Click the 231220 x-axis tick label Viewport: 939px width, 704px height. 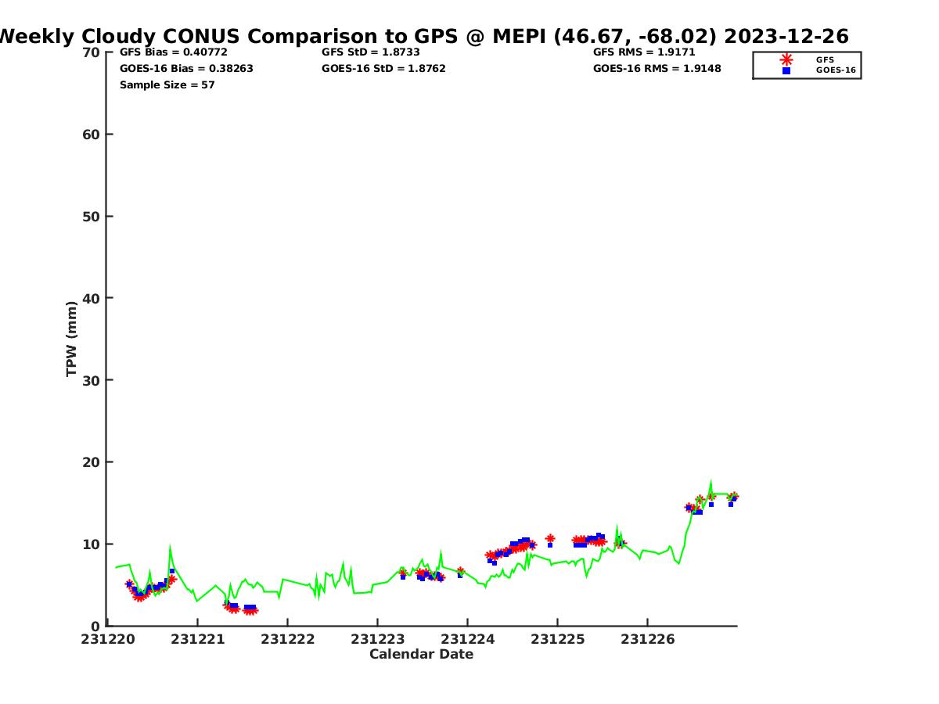pyautogui.click(x=108, y=639)
